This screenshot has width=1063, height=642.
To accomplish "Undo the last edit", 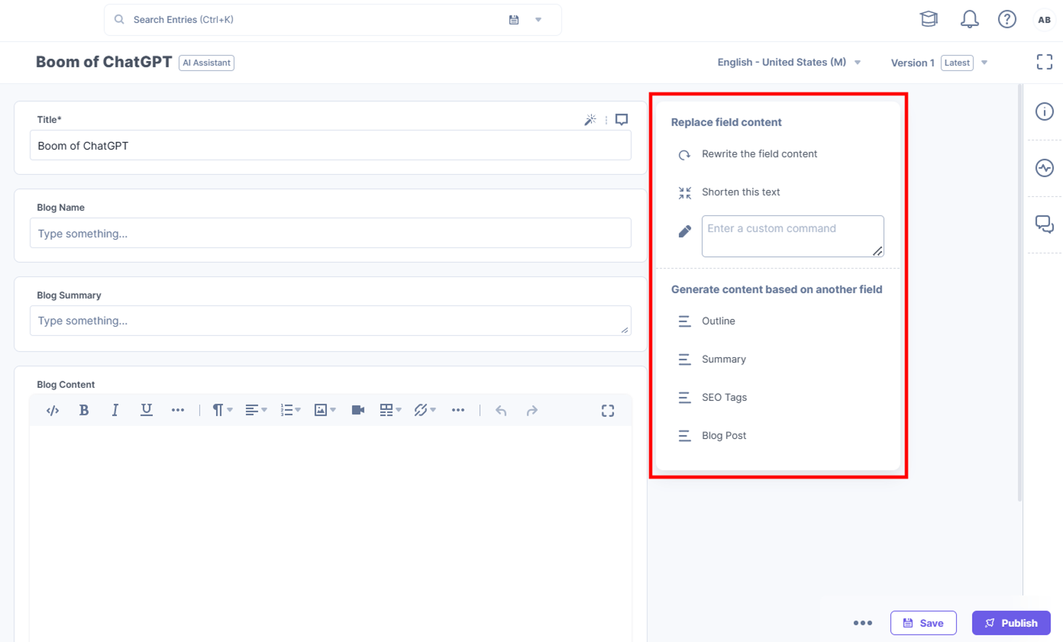I will click(x=501, y=410).
